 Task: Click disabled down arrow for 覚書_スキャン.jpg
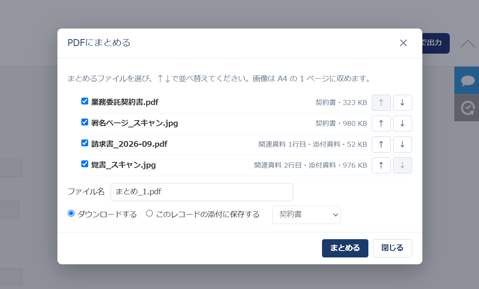pyautogui.click(x=403, y=165)
